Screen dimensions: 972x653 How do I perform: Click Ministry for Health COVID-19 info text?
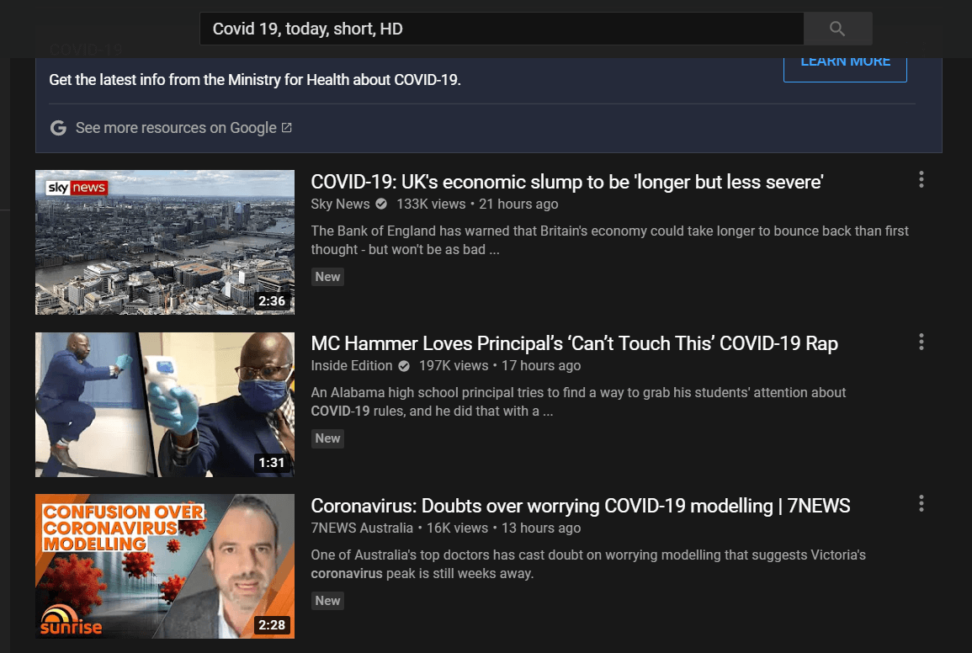coord(255,80)
